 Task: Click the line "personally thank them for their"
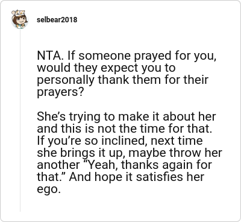click(x=123, y=80)
